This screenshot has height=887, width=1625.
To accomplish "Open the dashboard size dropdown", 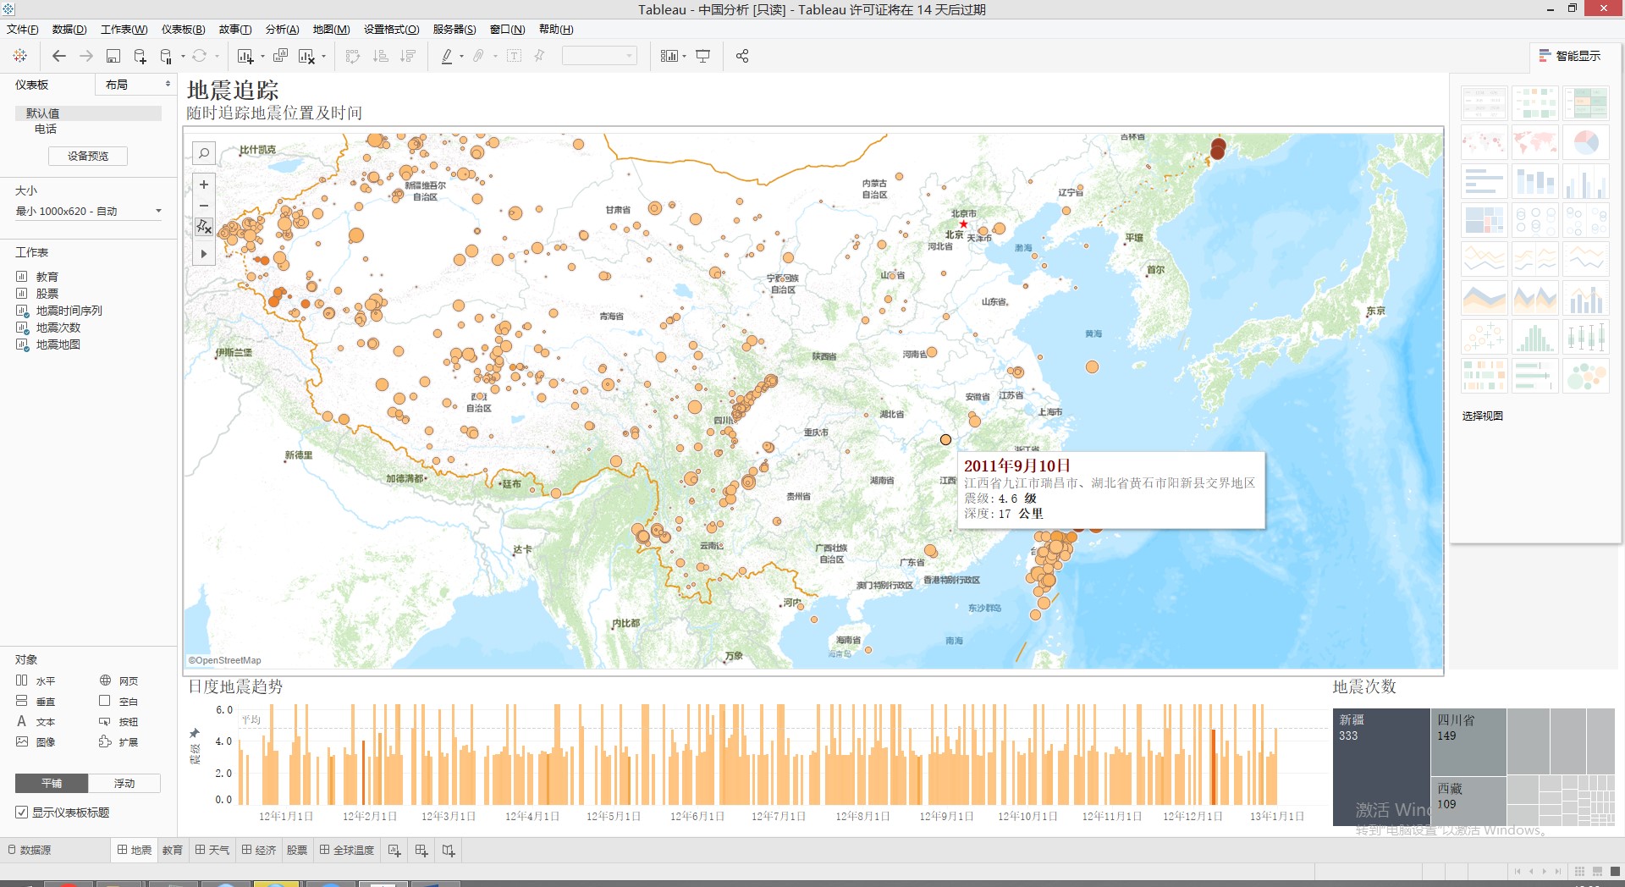I will pos(88,212).
